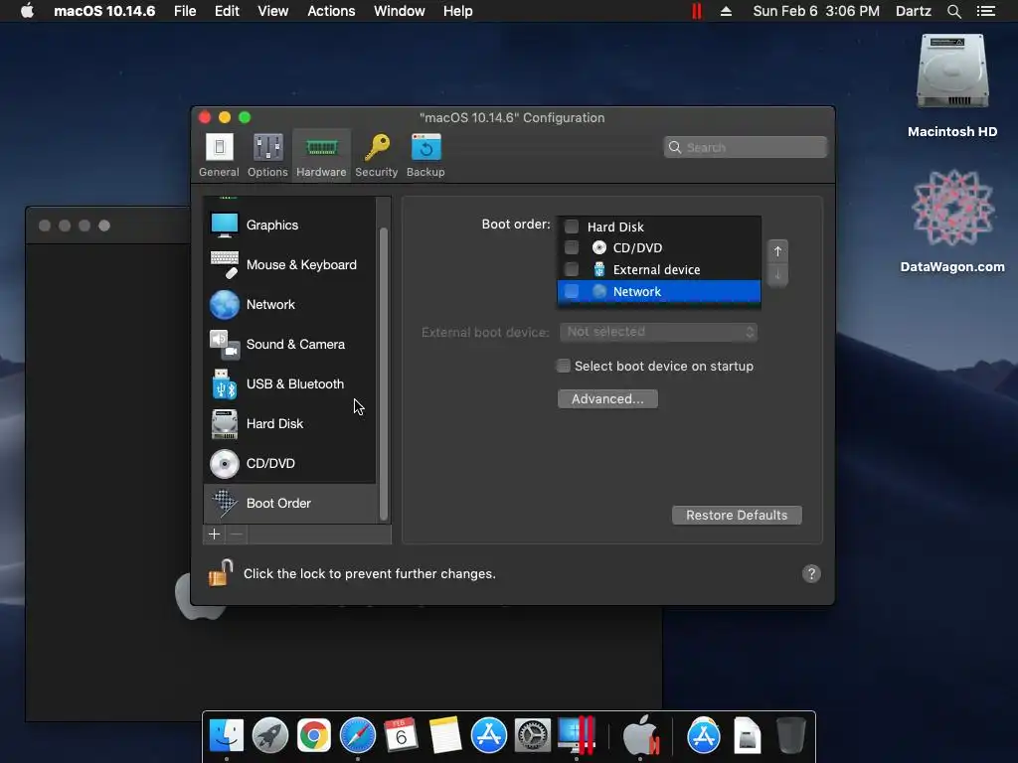This screenshot has width=1018, height=763.
Task: Open System Preferences in the Dock
Action: 533,736
